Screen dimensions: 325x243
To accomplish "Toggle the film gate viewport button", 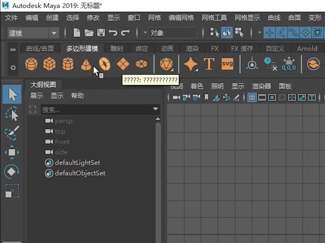I will (262, 98).
